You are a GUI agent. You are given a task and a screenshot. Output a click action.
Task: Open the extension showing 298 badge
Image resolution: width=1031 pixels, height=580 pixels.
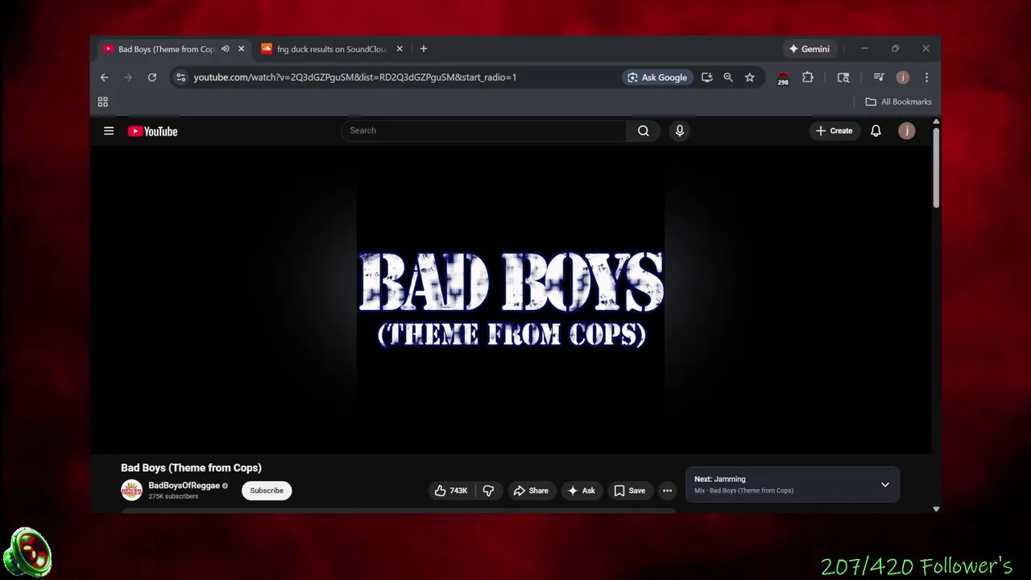[x=783, y=78]
